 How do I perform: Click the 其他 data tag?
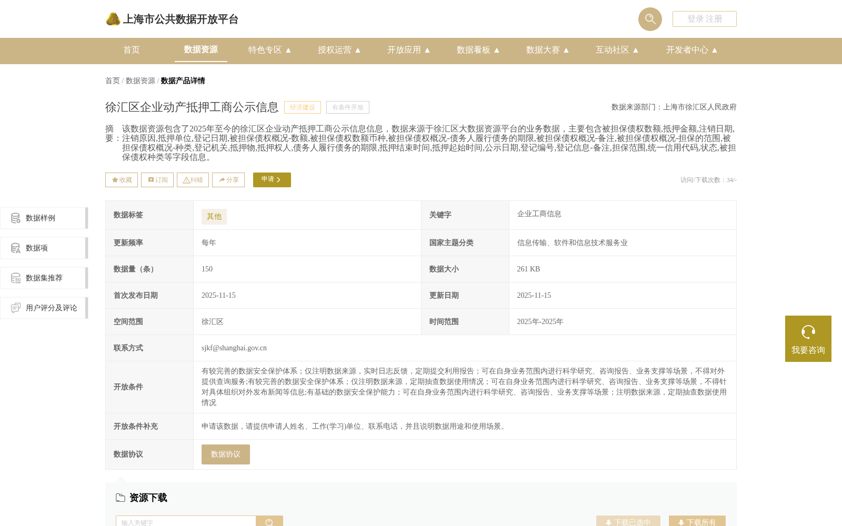(214, 217)
